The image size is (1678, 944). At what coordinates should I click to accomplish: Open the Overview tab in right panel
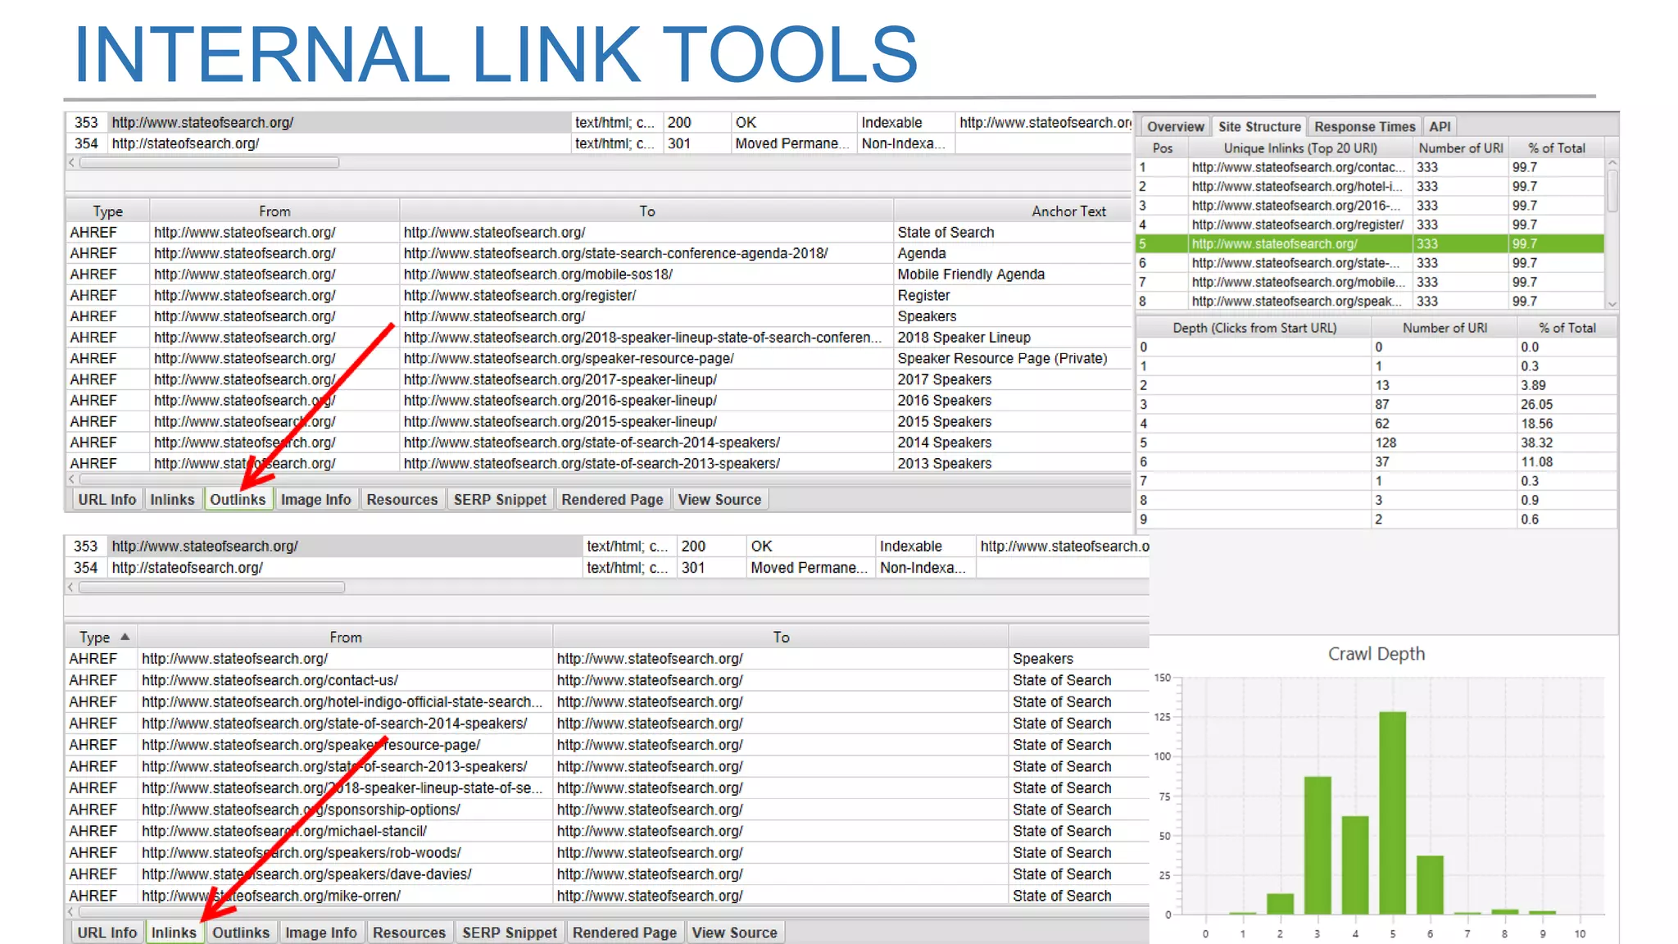click(x=1175, y=126)
